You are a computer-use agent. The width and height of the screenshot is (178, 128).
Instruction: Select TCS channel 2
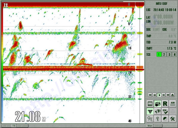[164, 54]
